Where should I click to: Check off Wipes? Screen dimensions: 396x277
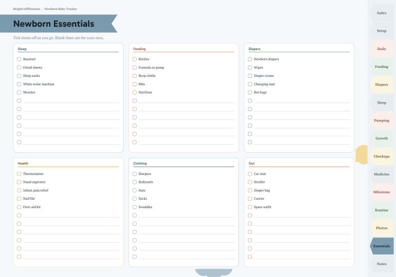click(x=250, y=67)
